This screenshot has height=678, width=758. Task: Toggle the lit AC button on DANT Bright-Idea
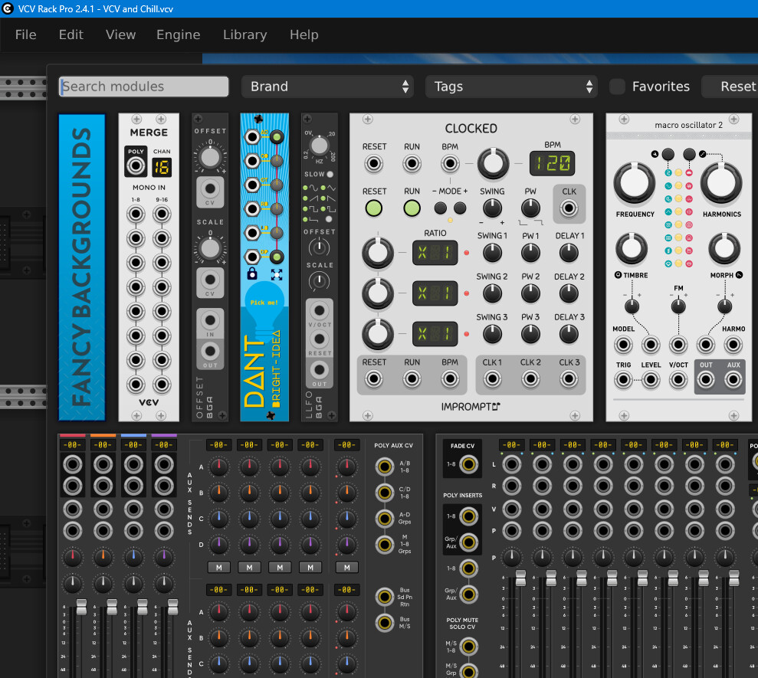click(x=277, y=137)
